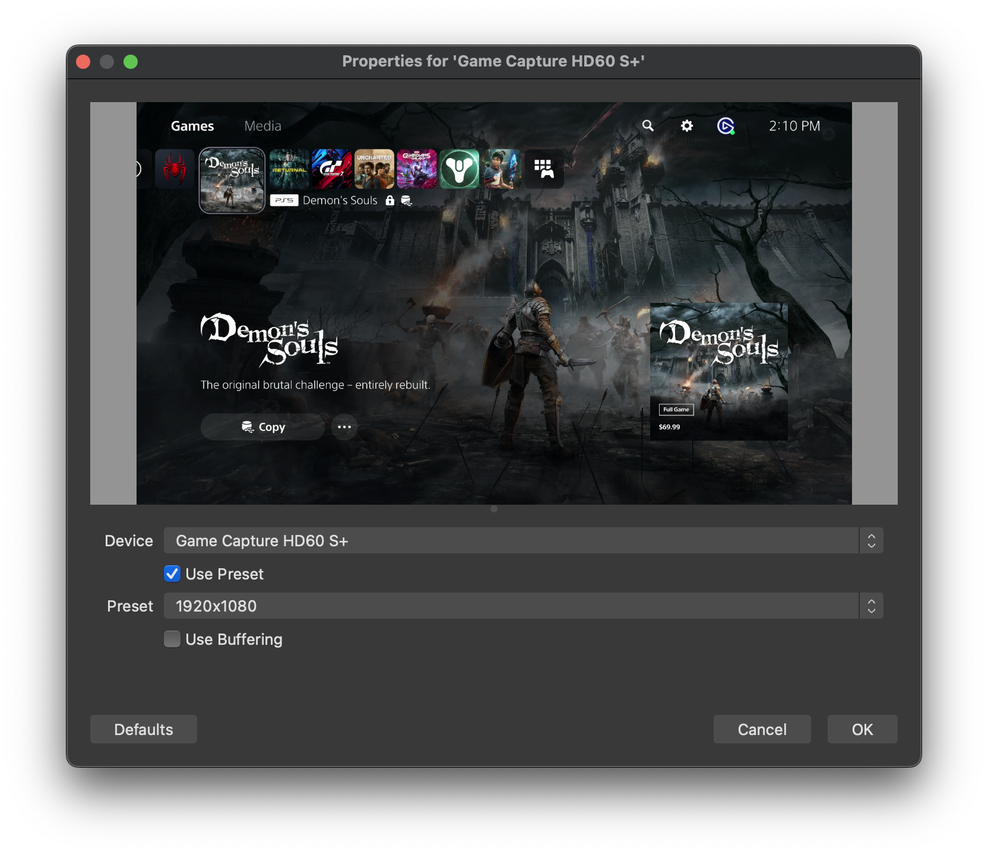Screen dimensions: 988x855
Task: Select the Kena game tile
Action: (x=502, y=169)
